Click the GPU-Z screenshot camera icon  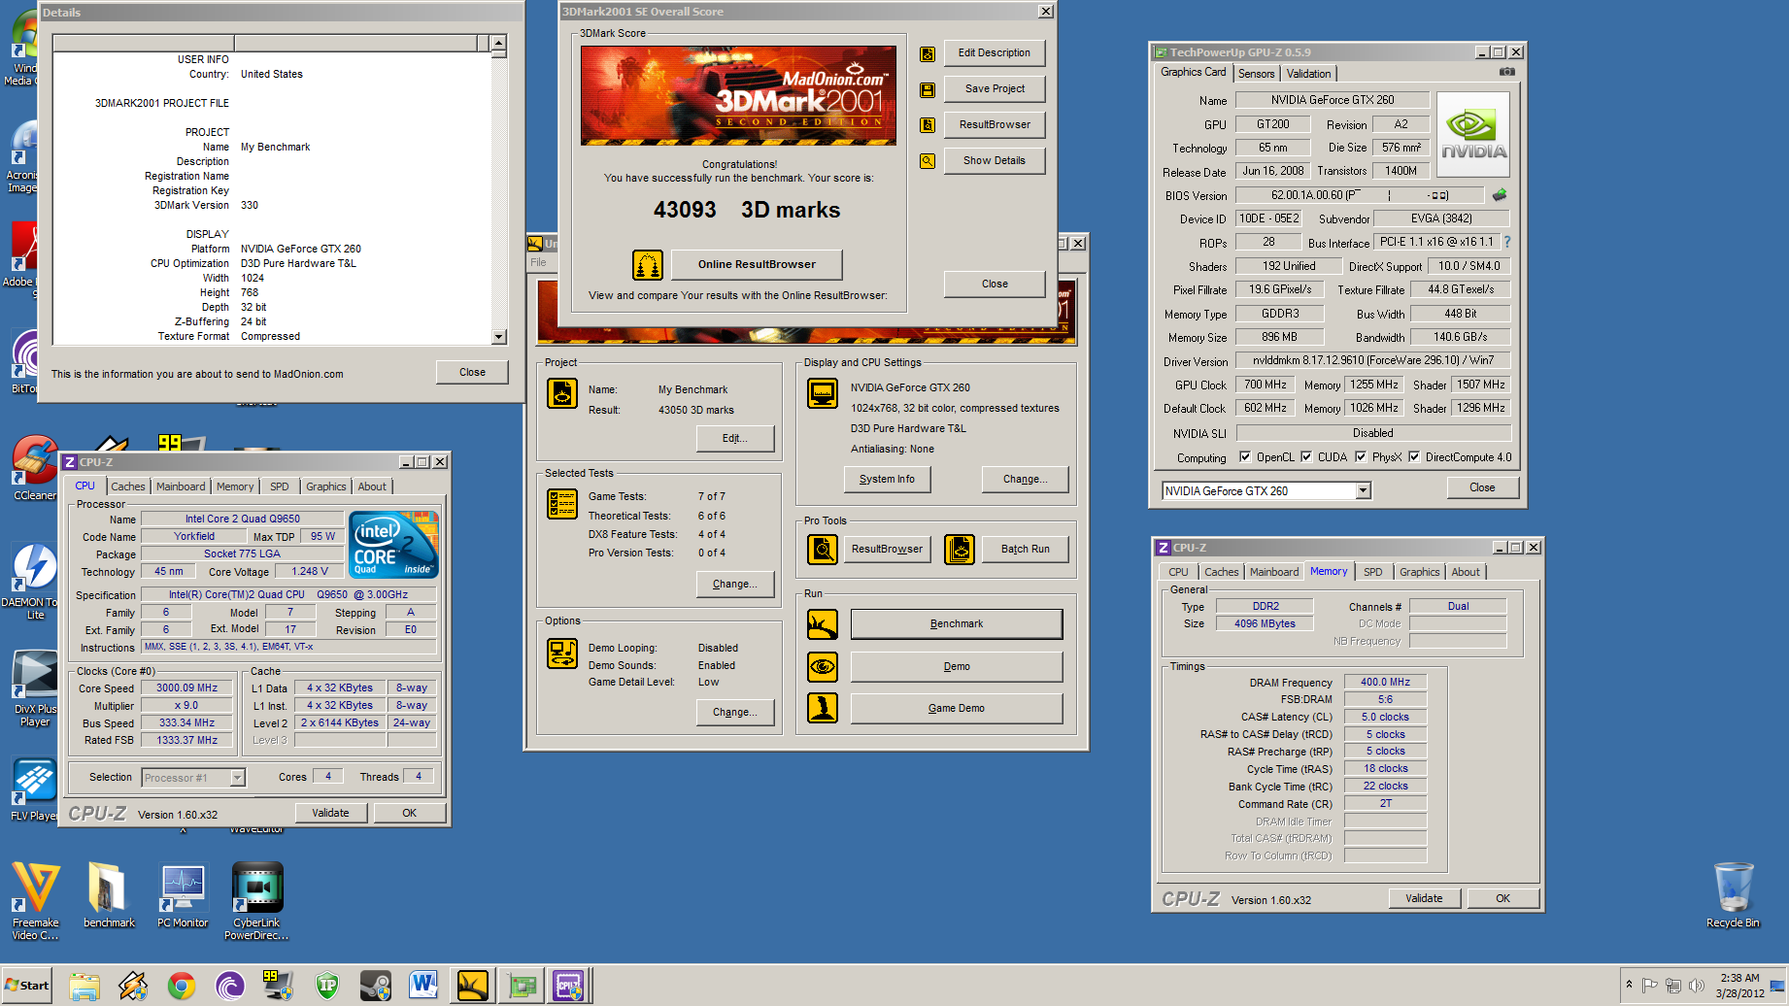point(1506,72)
